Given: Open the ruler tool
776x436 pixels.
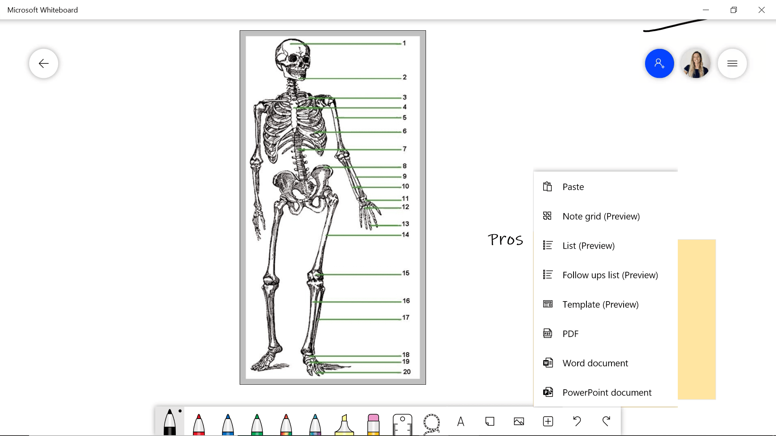Looking at the screenshot, I should coord(403,424).
